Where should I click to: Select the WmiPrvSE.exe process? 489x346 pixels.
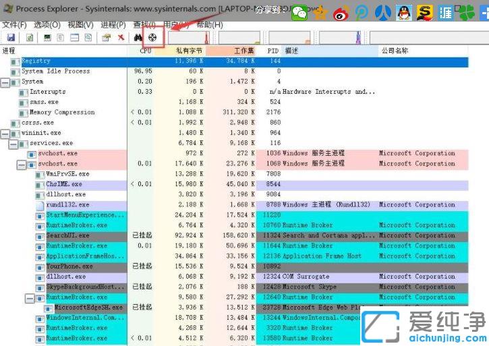pyautogui.click(x=67, y=174)
